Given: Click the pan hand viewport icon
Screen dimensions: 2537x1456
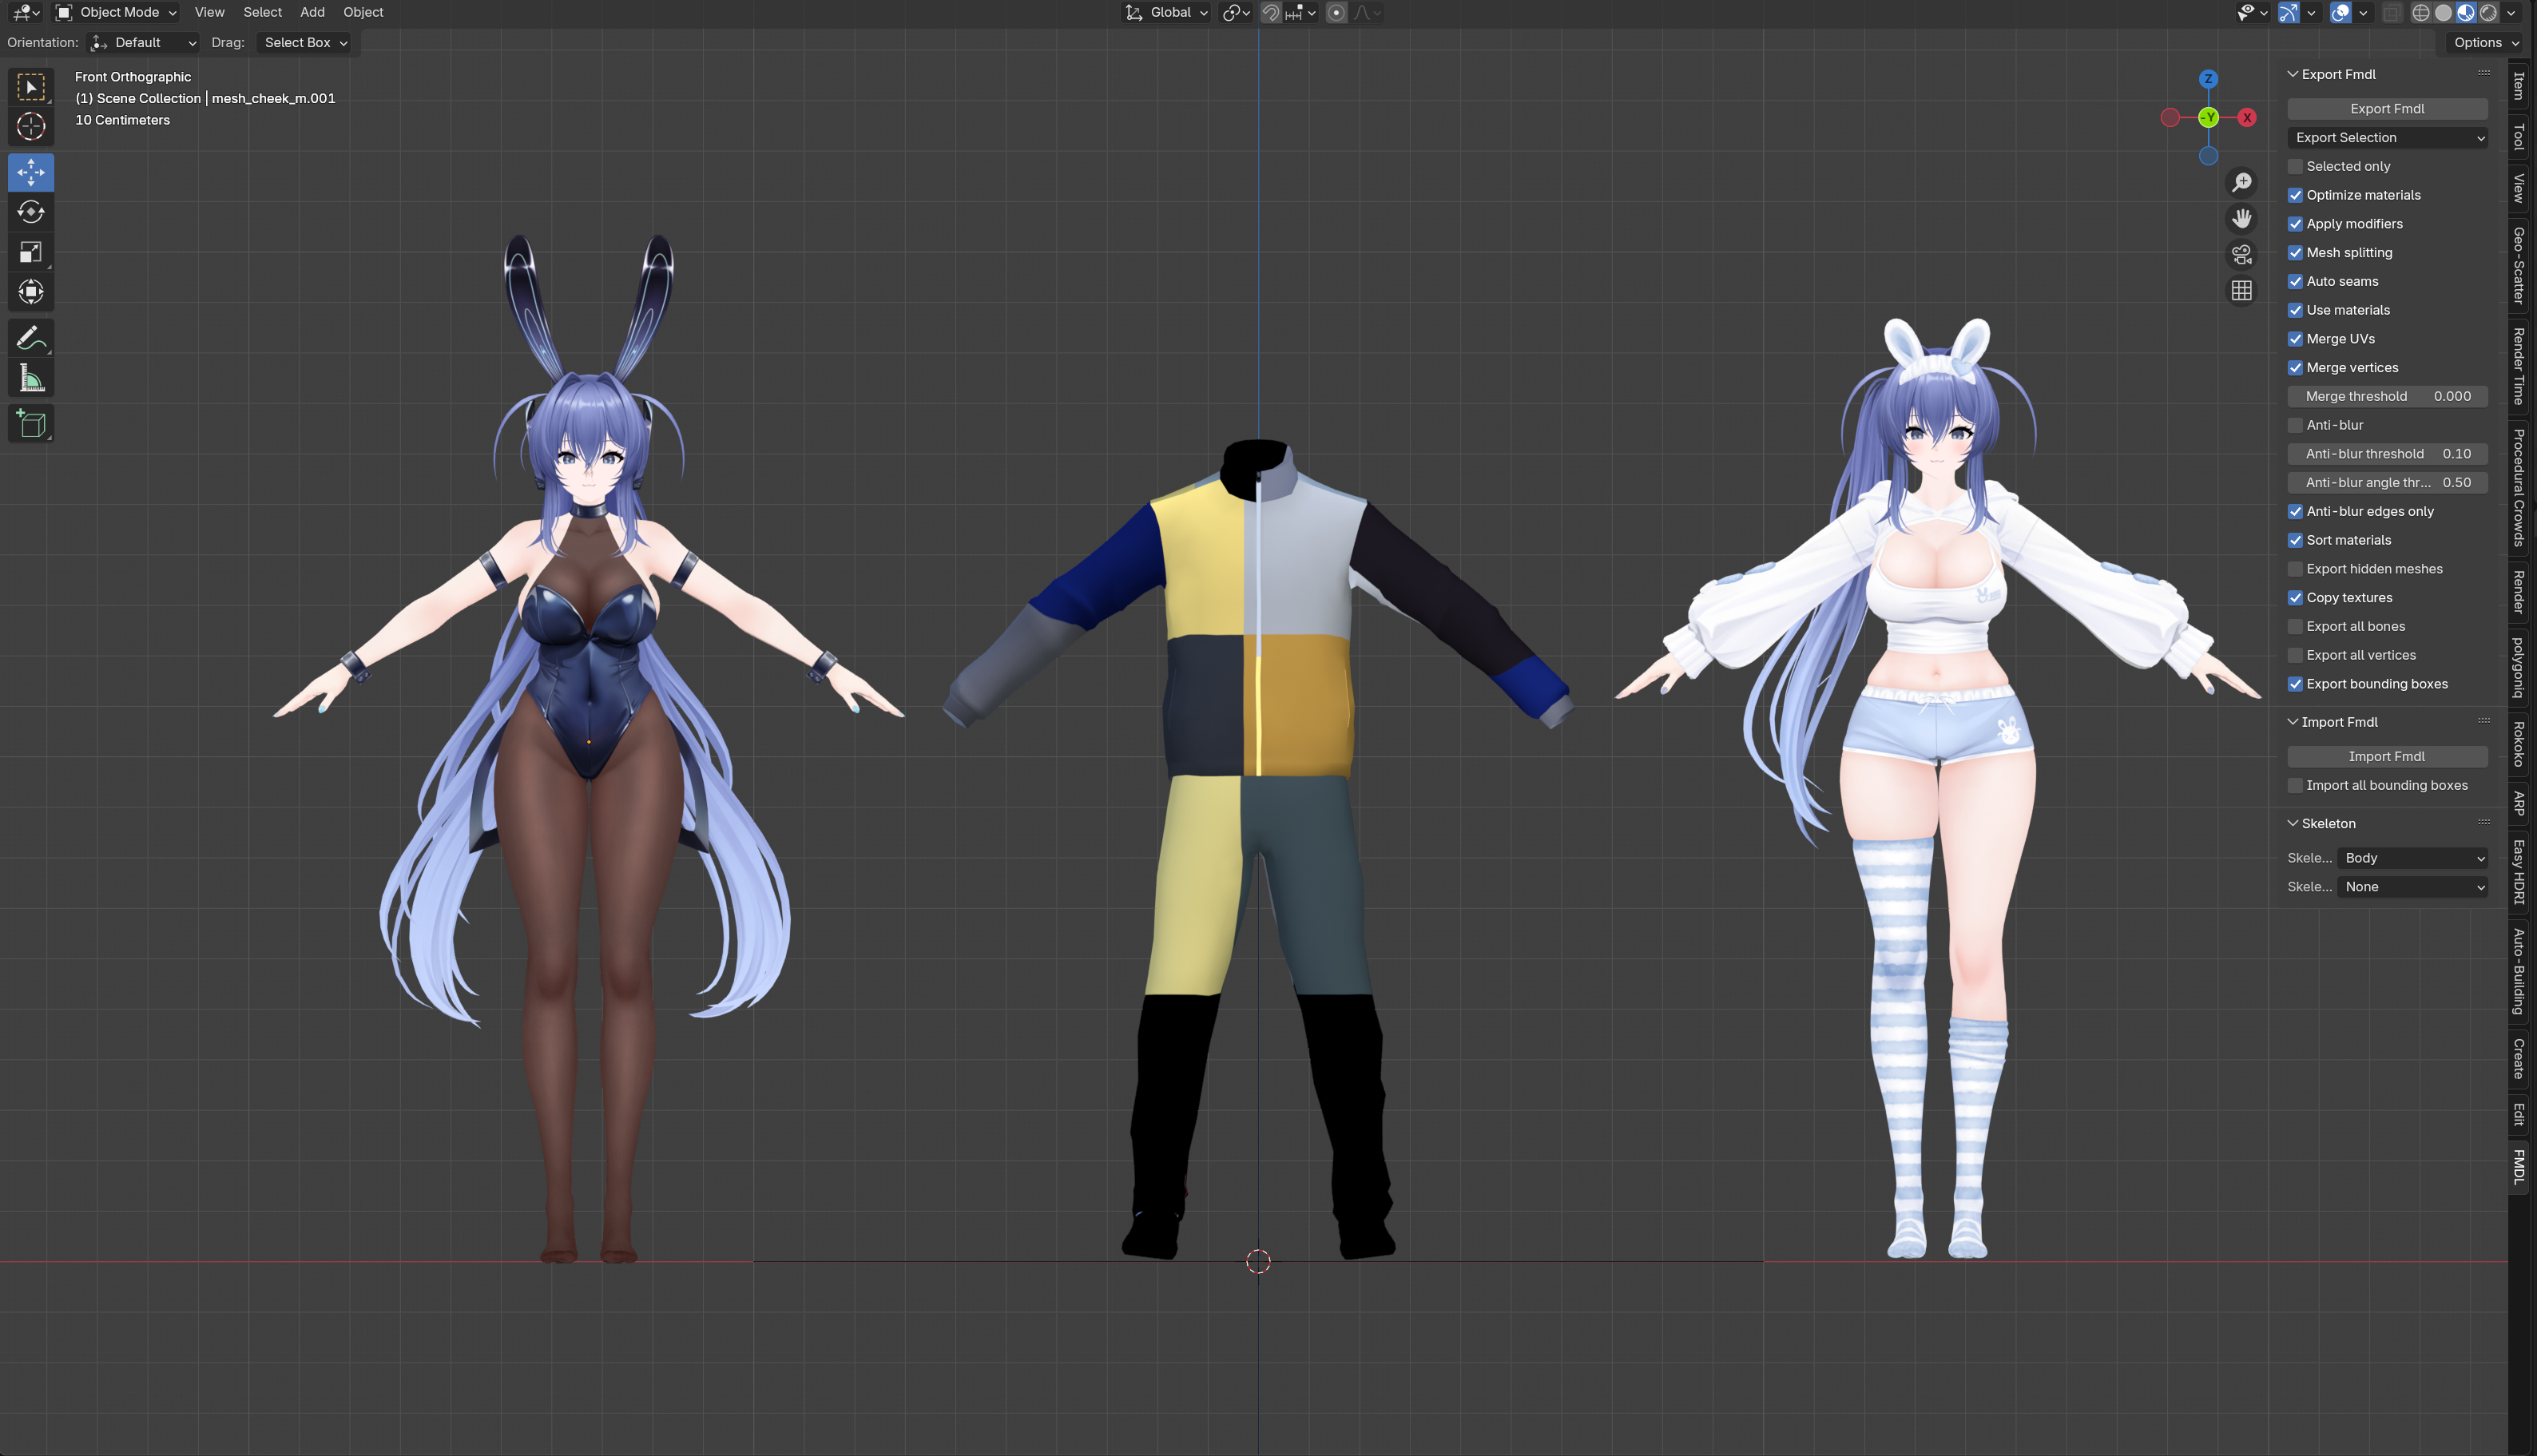Looking at the screenshot, I should tap(2242, 218).
